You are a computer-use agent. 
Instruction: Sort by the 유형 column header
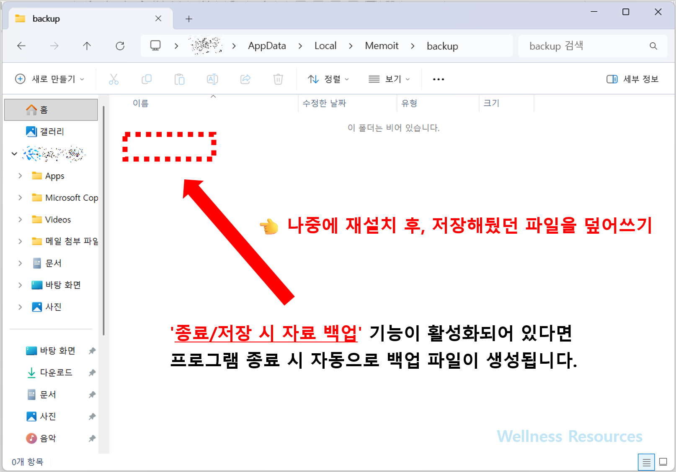[409, 103]
